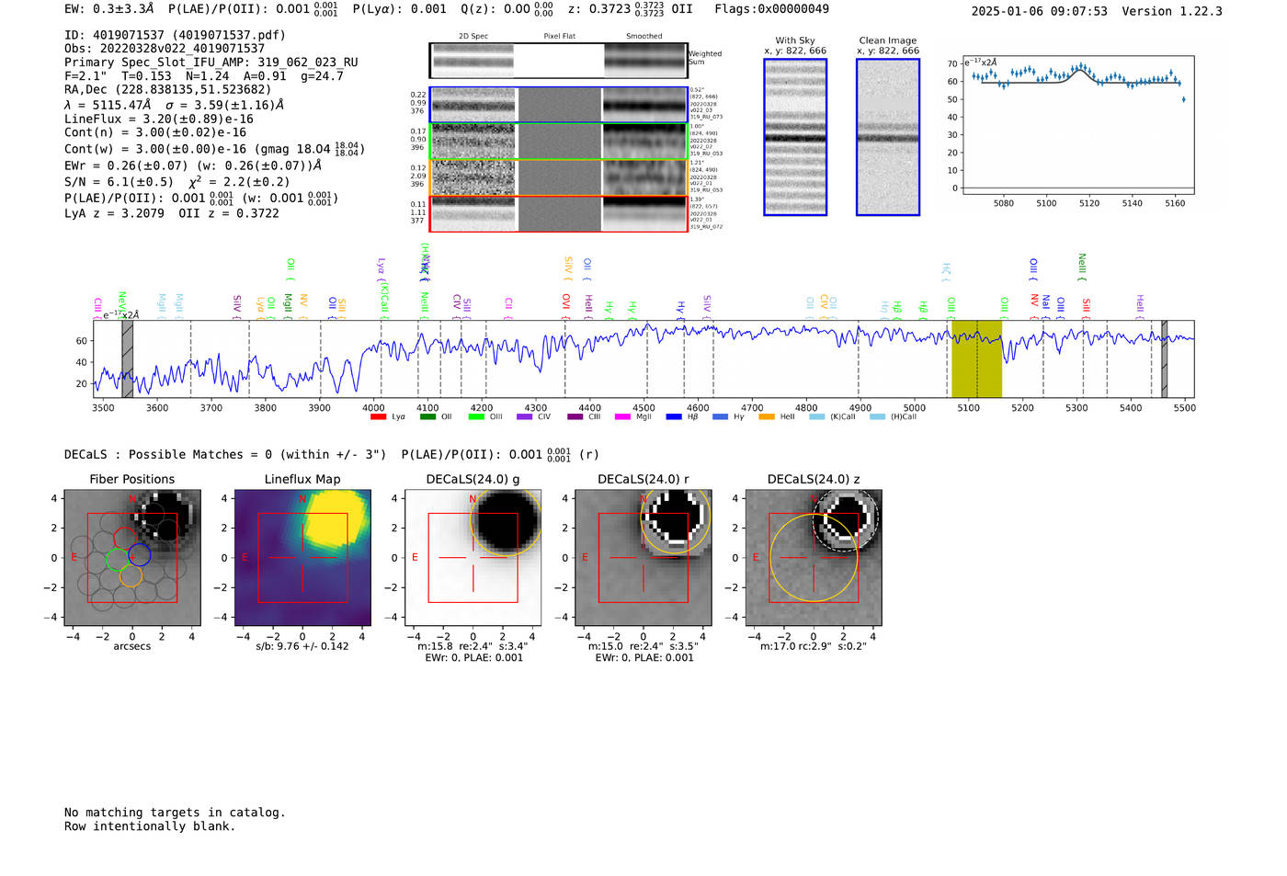This screenshot has width=1287, height=876.
Task: Select the Weighted Sum 2D spectrum strip
Action: [559, 61]
